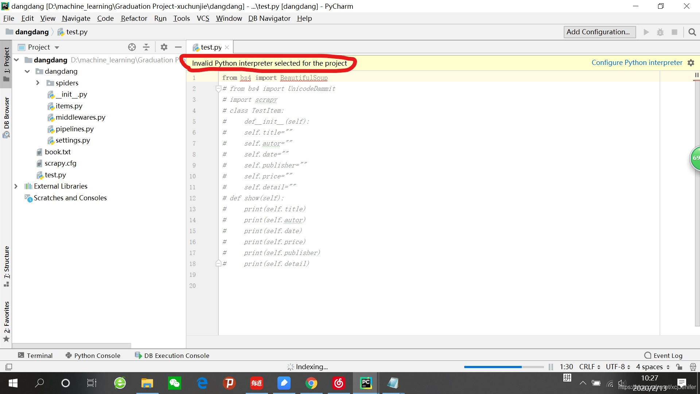Image resolution: width=700 pixels, height=394 pixels.
Task: Click the indexing progress bar
Action: pyautogui.click(x=503, y=367)
